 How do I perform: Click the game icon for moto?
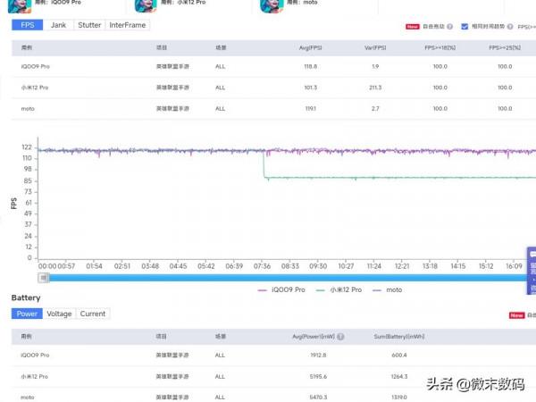point(265,4)
